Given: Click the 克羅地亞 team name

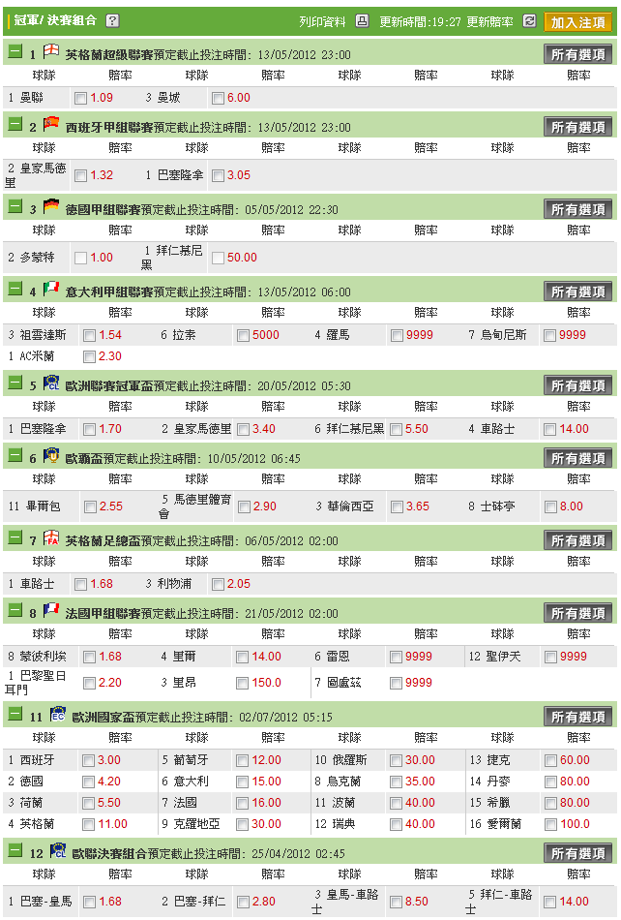Looking at the screenshot, I should 197,824.
